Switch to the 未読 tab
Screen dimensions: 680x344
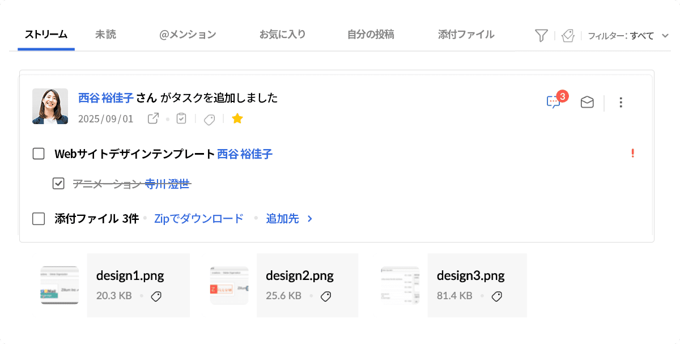coord(106,35)
